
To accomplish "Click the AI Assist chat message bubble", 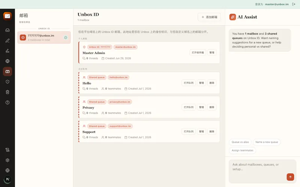I will (259, 40).
